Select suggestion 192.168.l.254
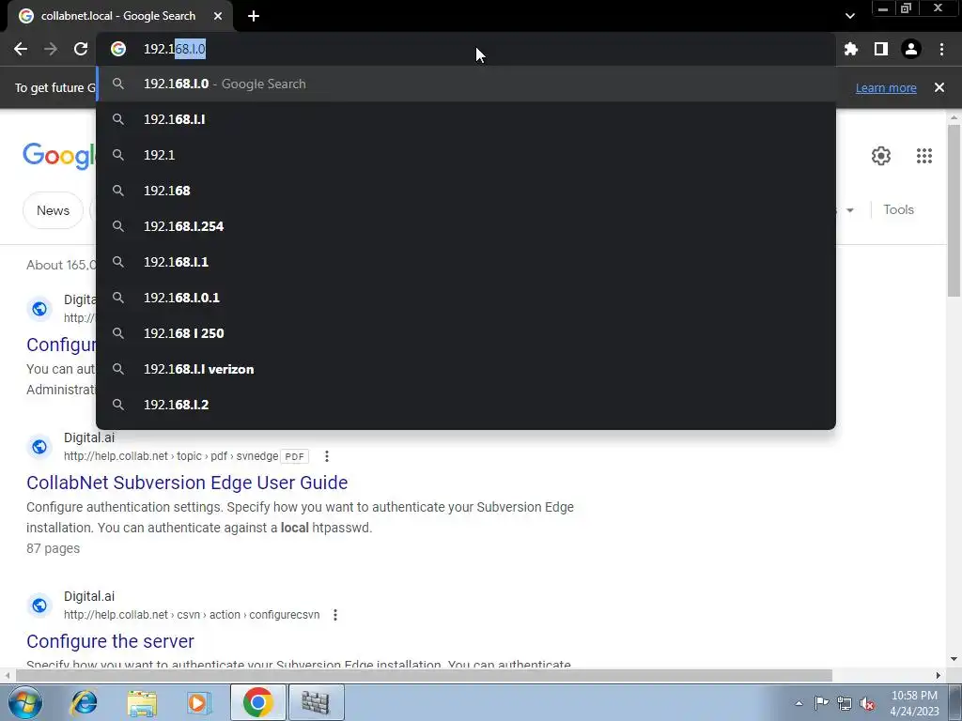962x721 pixels. point(466,226)
